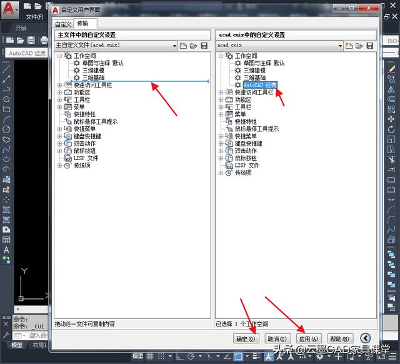Select the Ellipse tool in left toolbar

[x=6, y=159]
